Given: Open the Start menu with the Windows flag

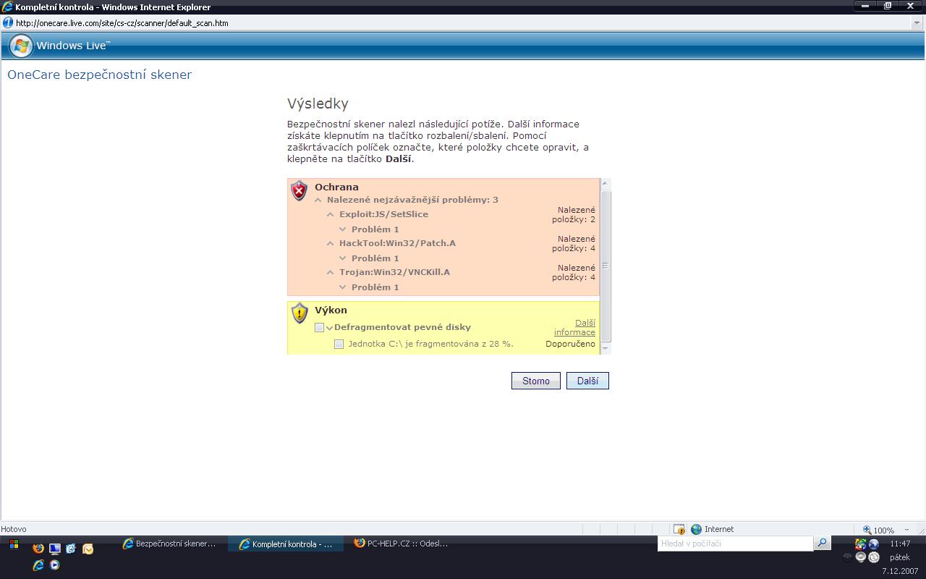Looking at the screenshot, I should pos(14,544).
